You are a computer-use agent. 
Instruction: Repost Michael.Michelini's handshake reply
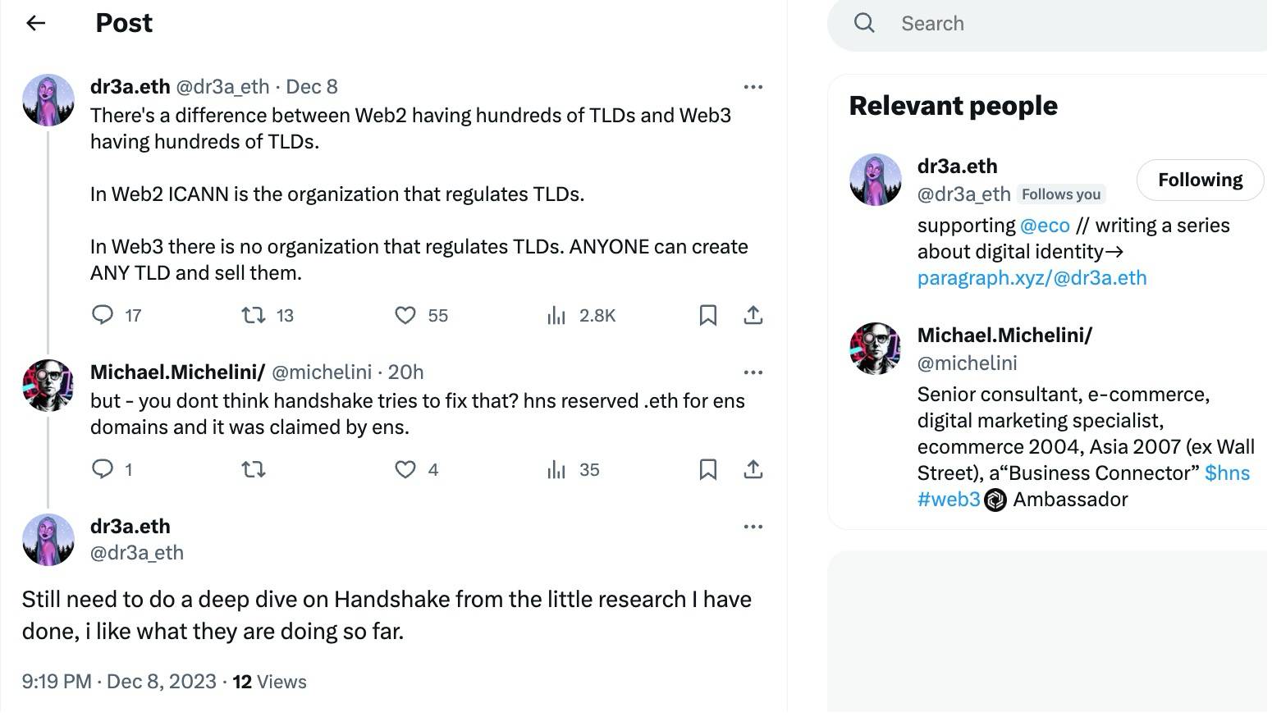pyautogui.click(x=253, y=469)
